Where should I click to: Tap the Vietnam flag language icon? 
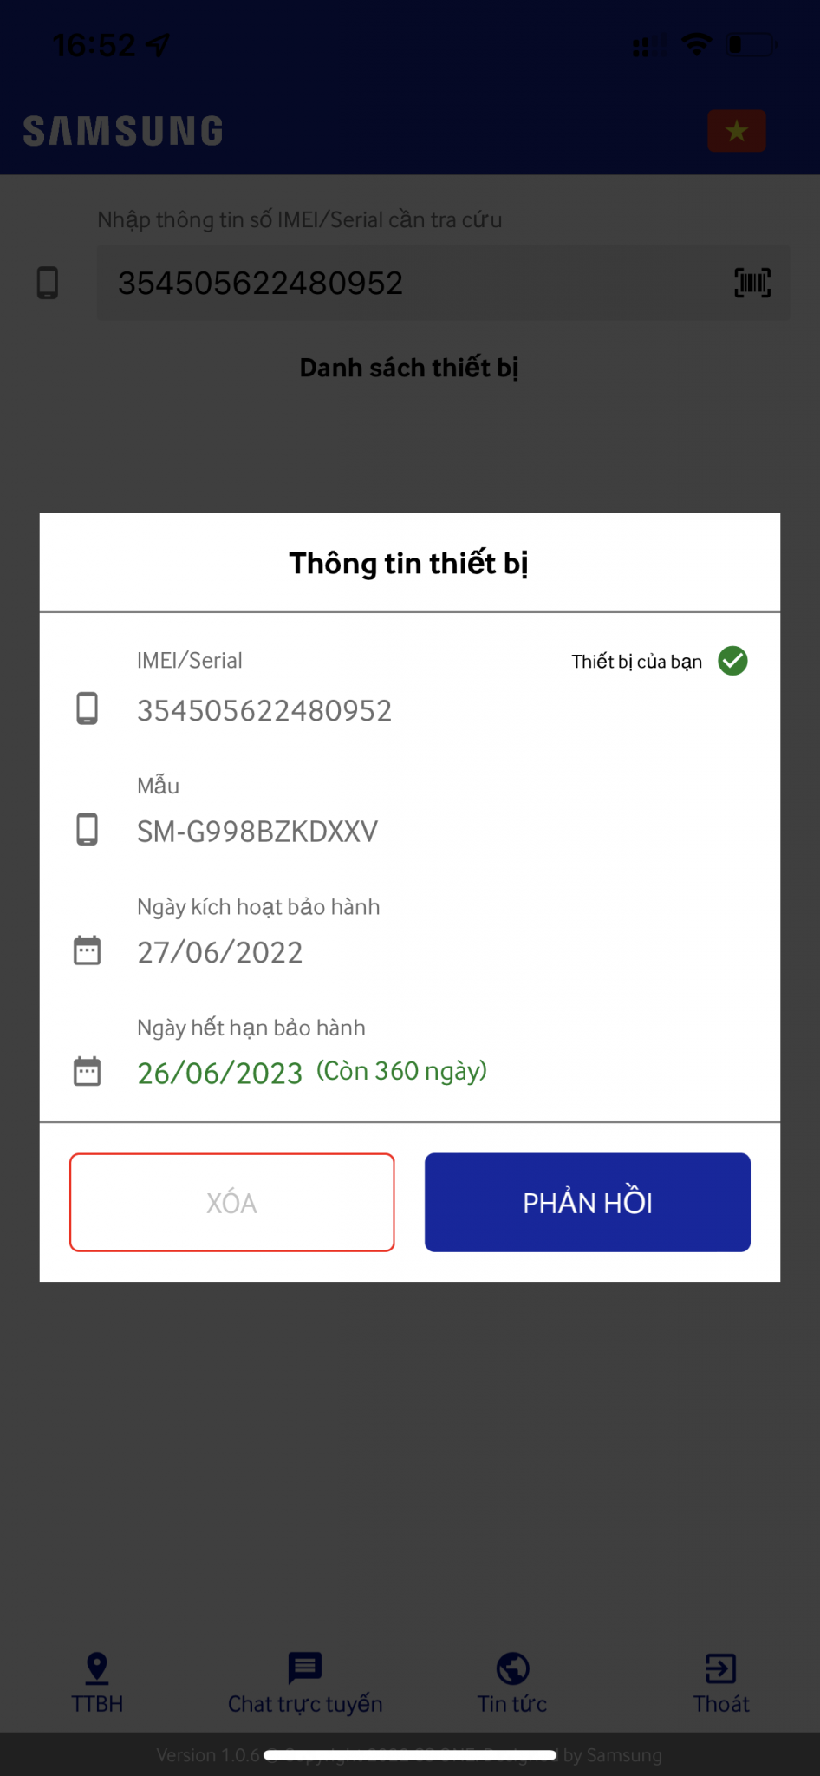coord(736,131)
